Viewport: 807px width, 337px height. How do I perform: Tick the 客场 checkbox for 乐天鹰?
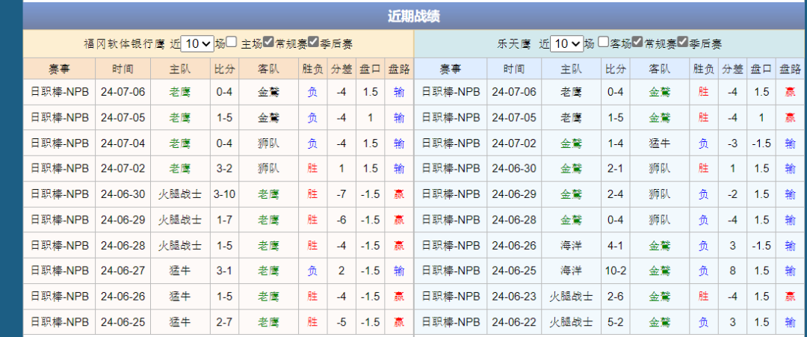tap(605, 42)
